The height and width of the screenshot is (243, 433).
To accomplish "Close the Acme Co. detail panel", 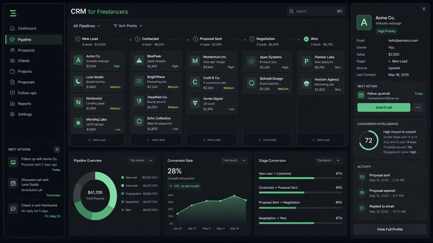I will [424, 9].
